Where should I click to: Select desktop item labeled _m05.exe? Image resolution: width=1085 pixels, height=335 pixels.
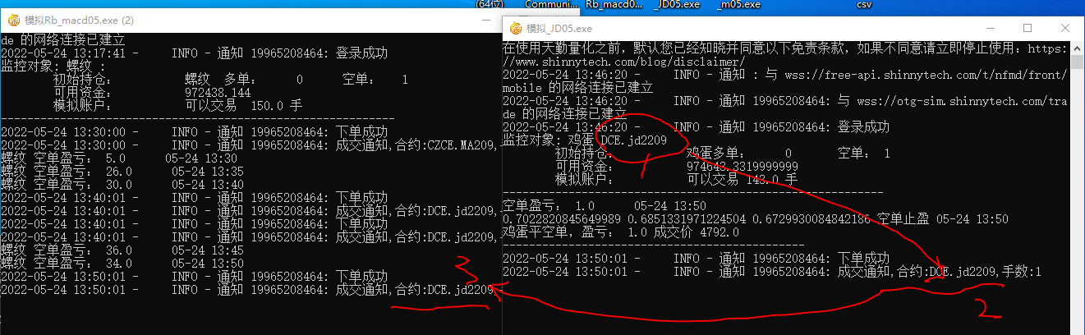[x=739, y=4]
